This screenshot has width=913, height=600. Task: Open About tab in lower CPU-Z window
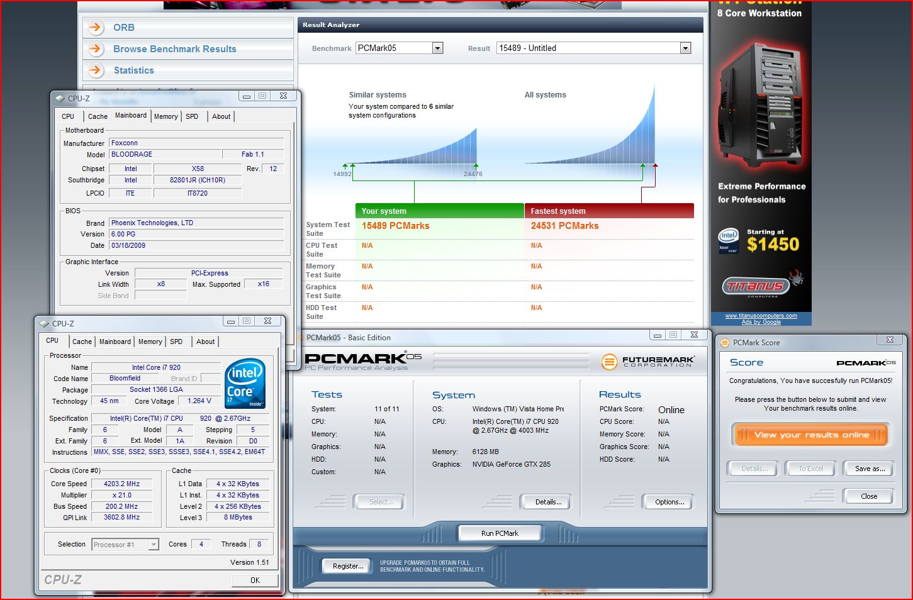pos(206,342)
